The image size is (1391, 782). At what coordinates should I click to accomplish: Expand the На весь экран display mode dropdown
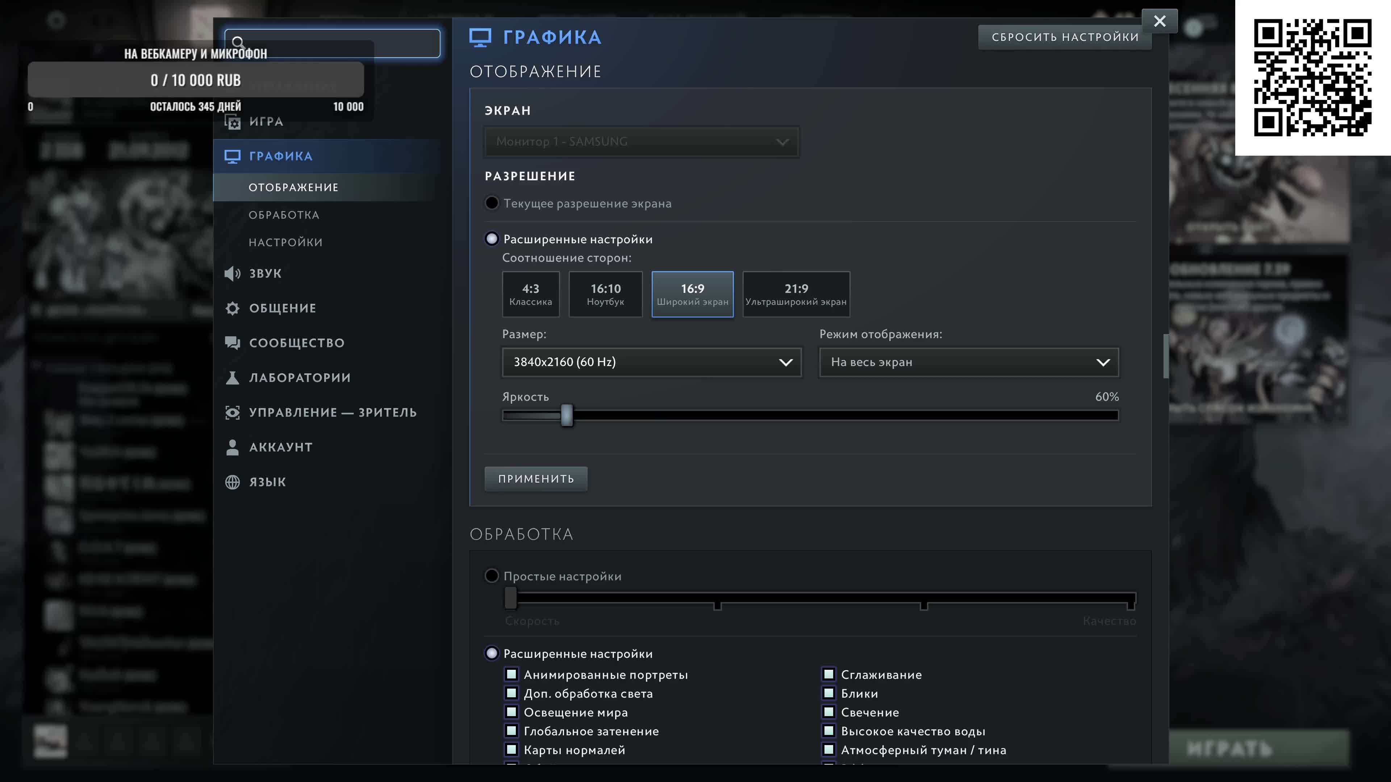[x=969, y=362]
